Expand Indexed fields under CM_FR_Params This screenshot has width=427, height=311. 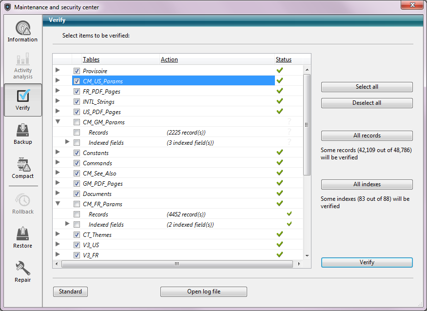coord(68,224)
